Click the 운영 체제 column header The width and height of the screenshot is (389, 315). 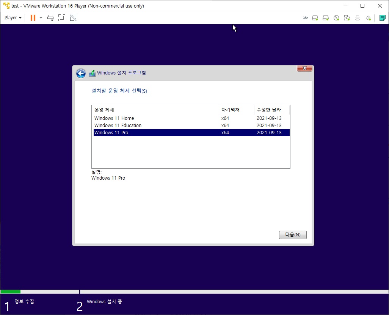click(x=155, y=110)
